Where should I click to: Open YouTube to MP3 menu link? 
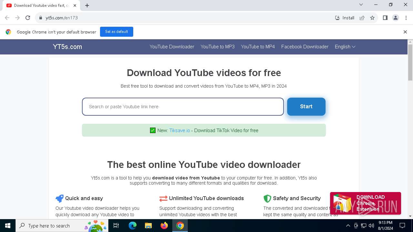[x=217, y=47]
